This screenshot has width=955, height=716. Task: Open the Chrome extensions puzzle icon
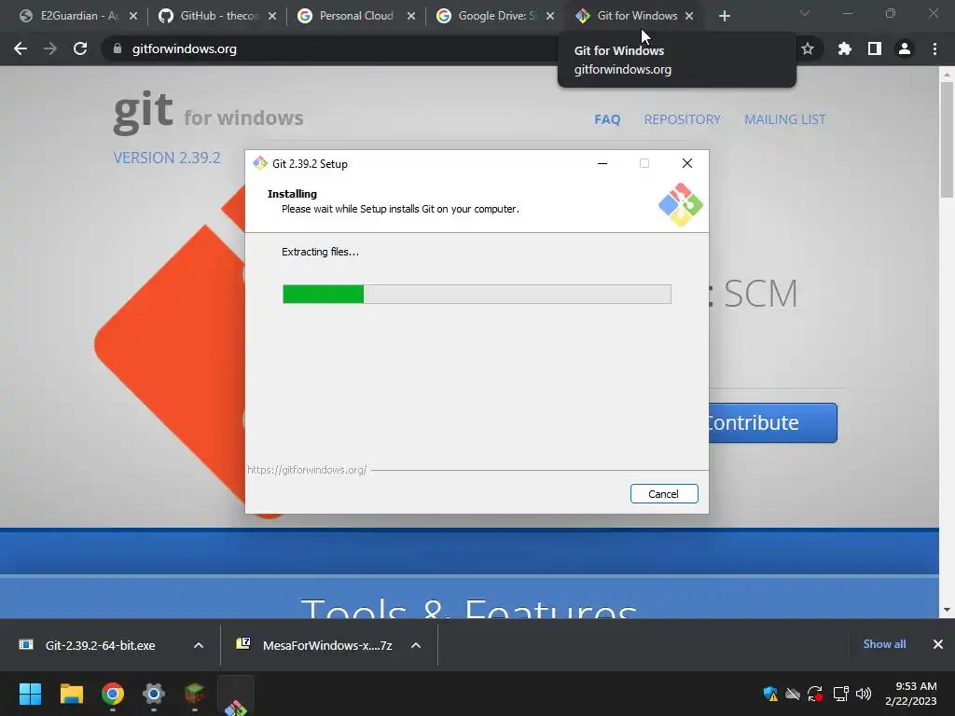[845, 48]
